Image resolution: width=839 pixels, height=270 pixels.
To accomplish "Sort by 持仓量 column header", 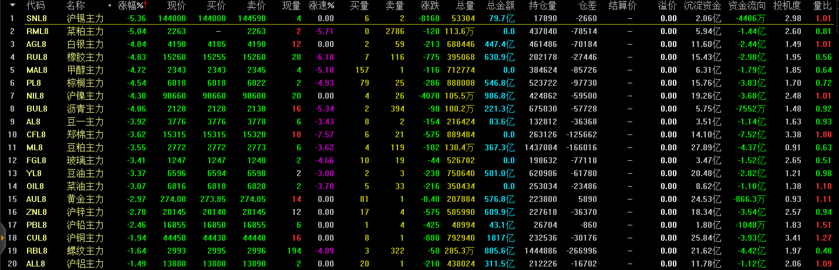I will [x=543, y=6].
